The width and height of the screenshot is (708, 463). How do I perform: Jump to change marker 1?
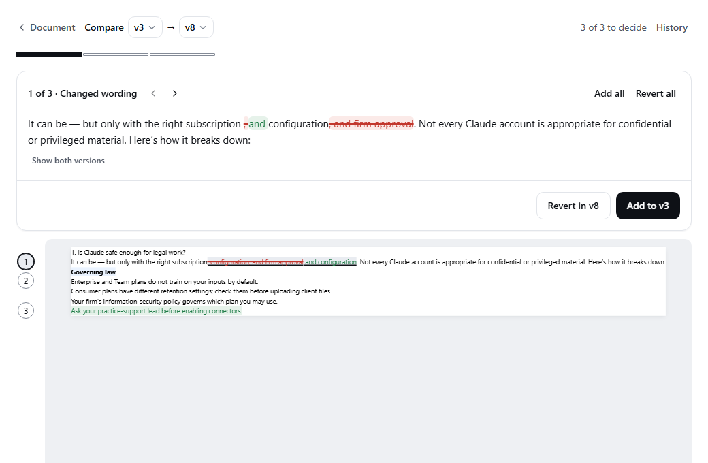coord(26,261)
